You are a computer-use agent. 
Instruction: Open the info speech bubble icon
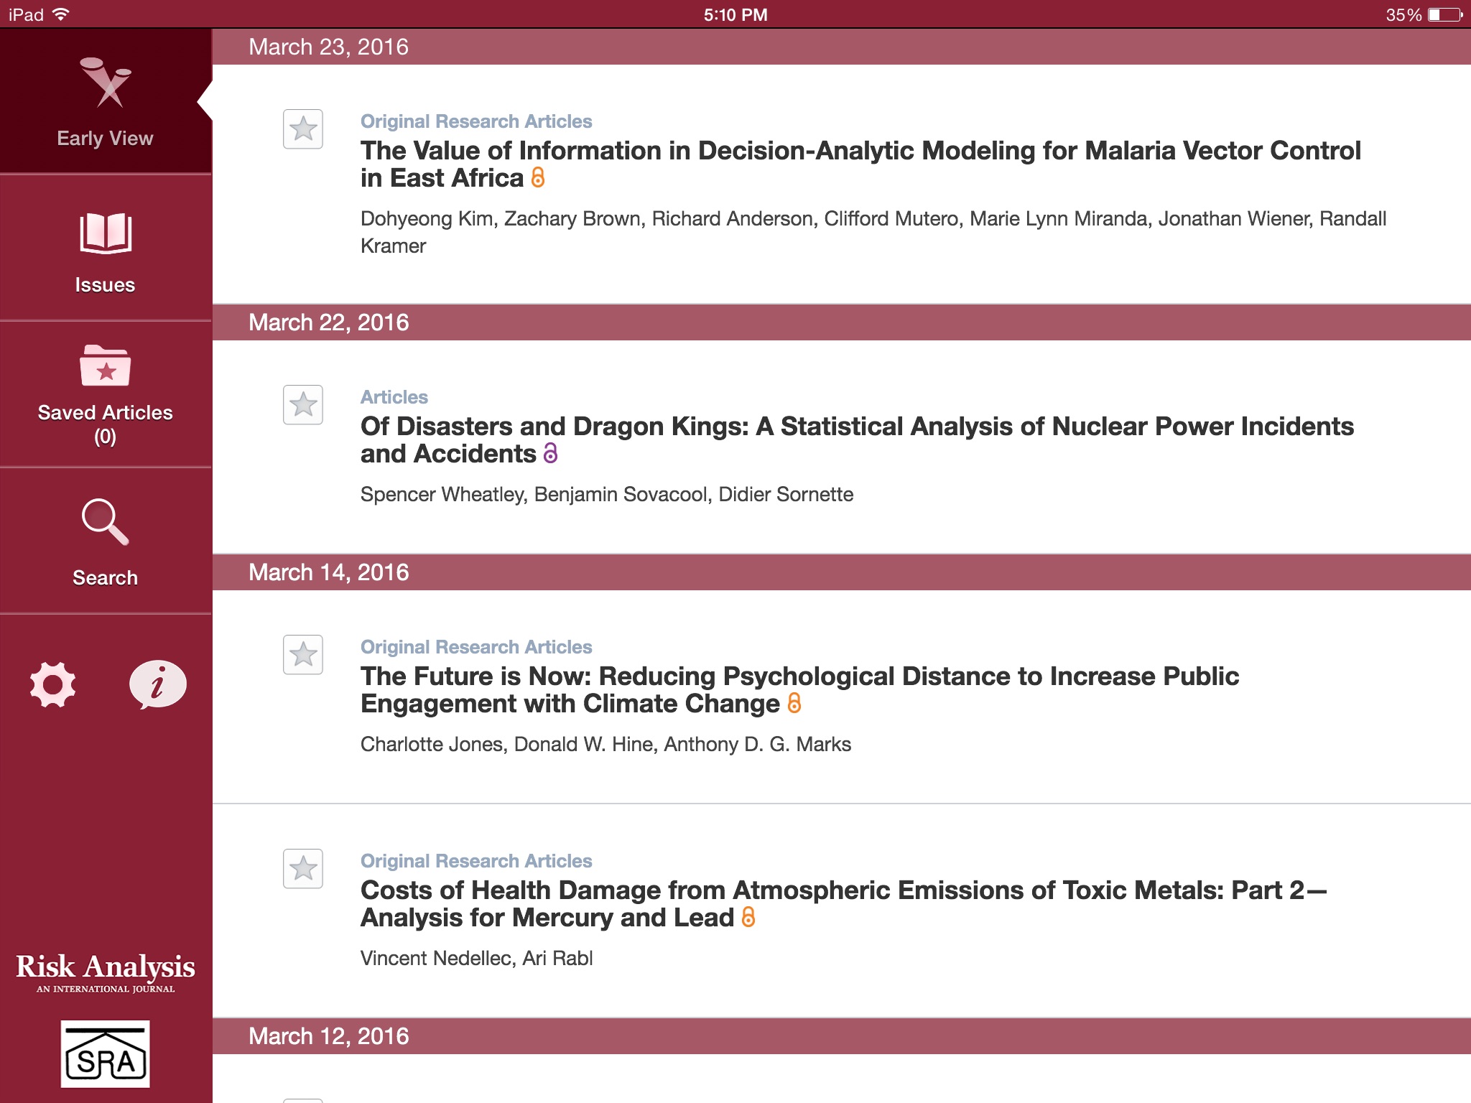click(x=157, y=684)
